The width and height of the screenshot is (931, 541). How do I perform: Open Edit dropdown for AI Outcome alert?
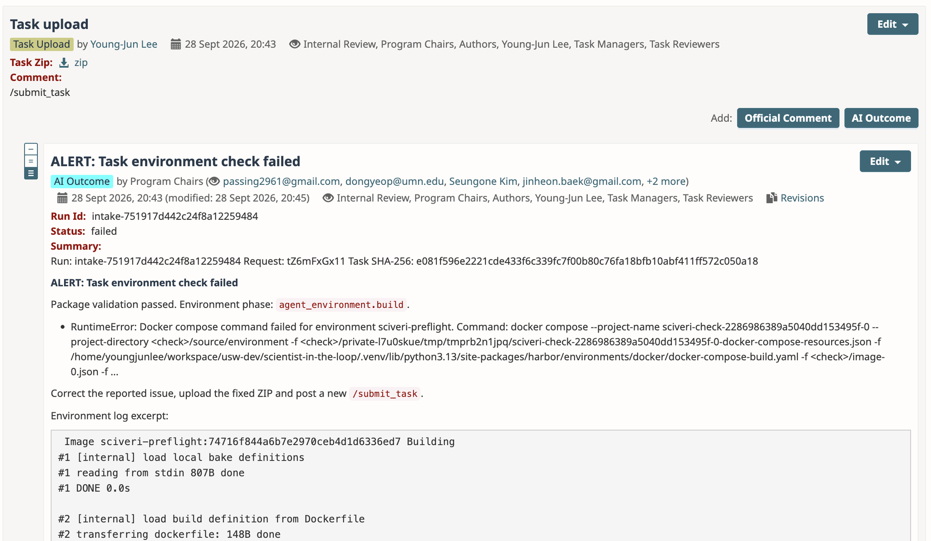pos(885,161)
